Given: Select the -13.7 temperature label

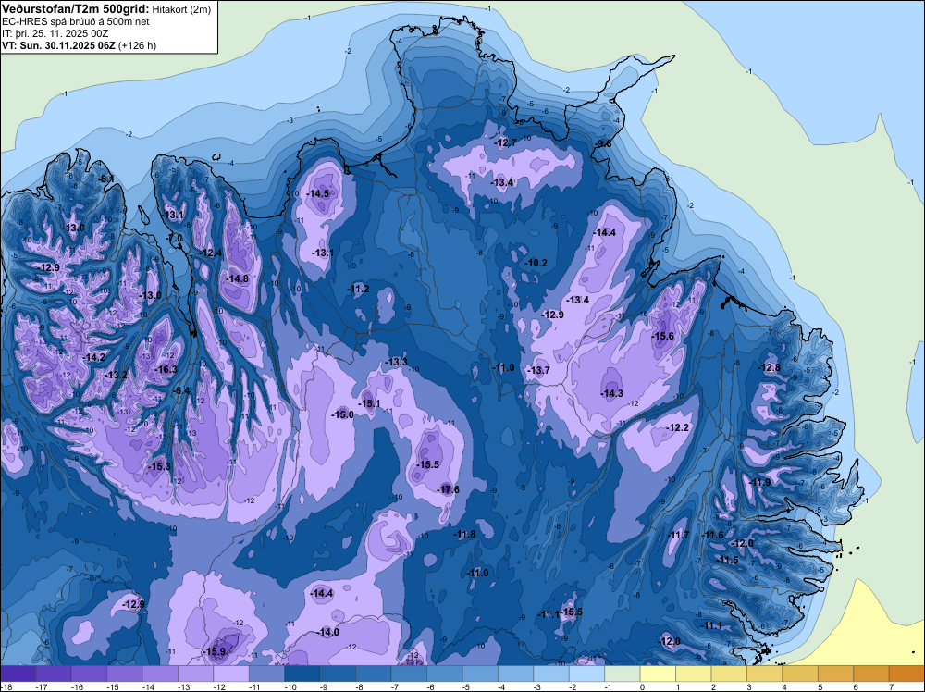Looking at the screenshot, I should [x=538, y=370].
